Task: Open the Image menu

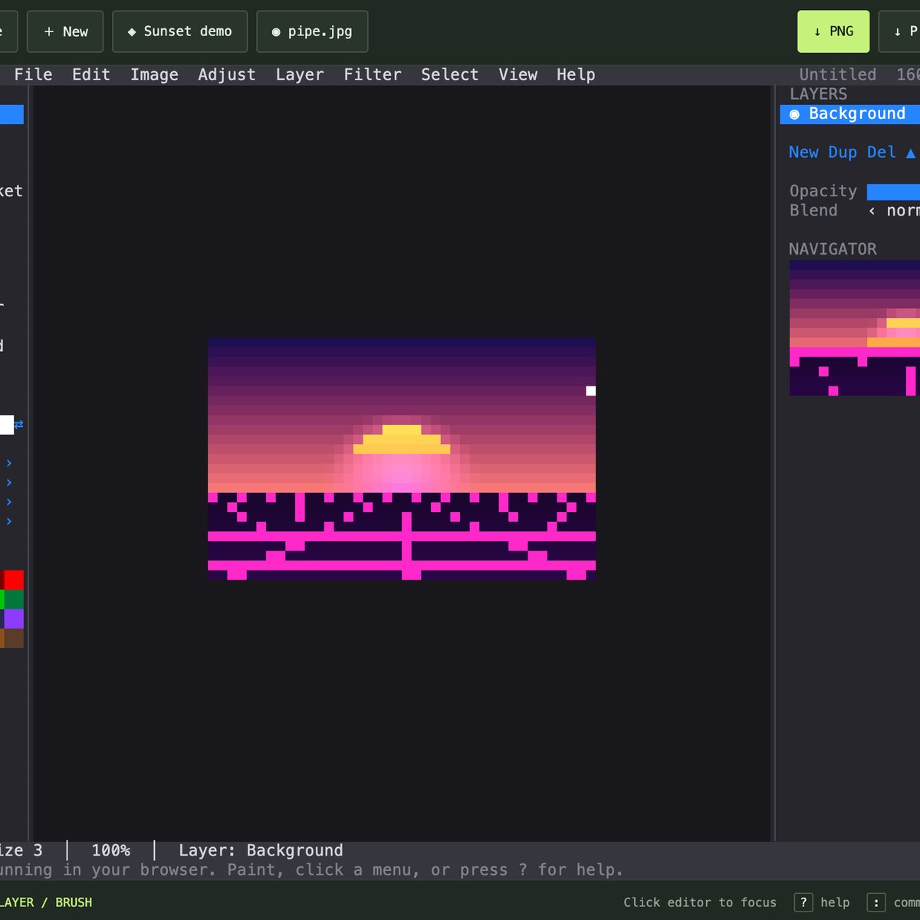Action: pyautogui.click(x=154, y=74)
